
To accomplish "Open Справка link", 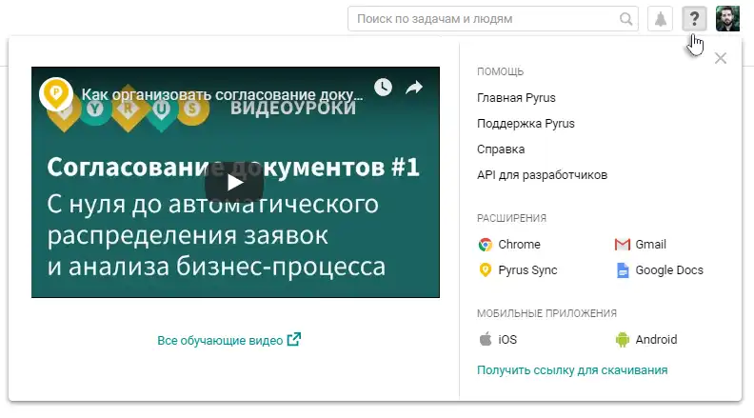I will [501, 149].
